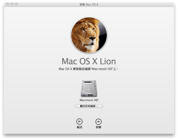The width and height of the screenshot is (178, 140).
Task: Close the installer window with red button
Action: pos(8,4)
